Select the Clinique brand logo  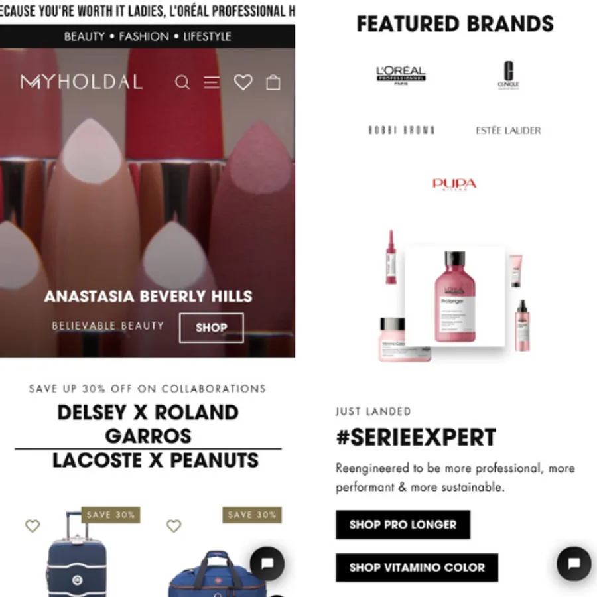(508, 75)
